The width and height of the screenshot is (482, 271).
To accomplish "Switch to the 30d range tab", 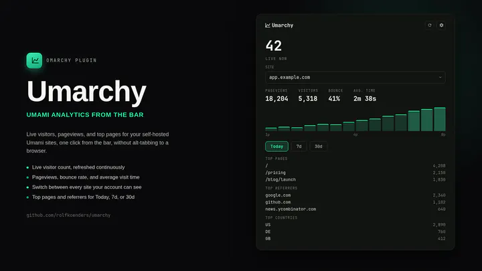I will [318, 147].
